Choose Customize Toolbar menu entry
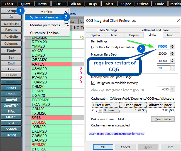This screenshot has height=151, width=181. (45, 33)
